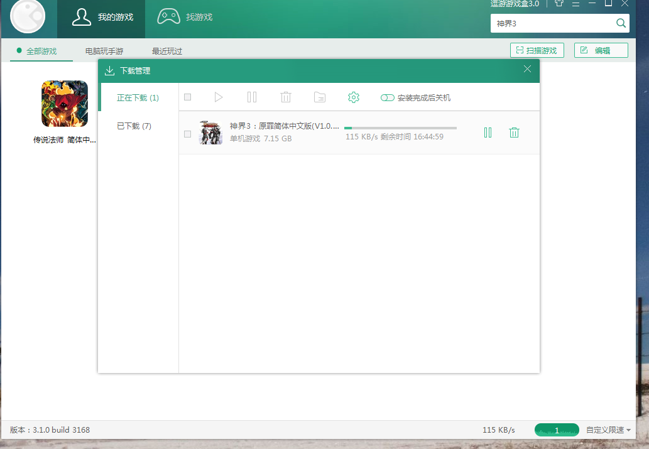
Task: Open download settings gear icon
Action: [354, 97]
